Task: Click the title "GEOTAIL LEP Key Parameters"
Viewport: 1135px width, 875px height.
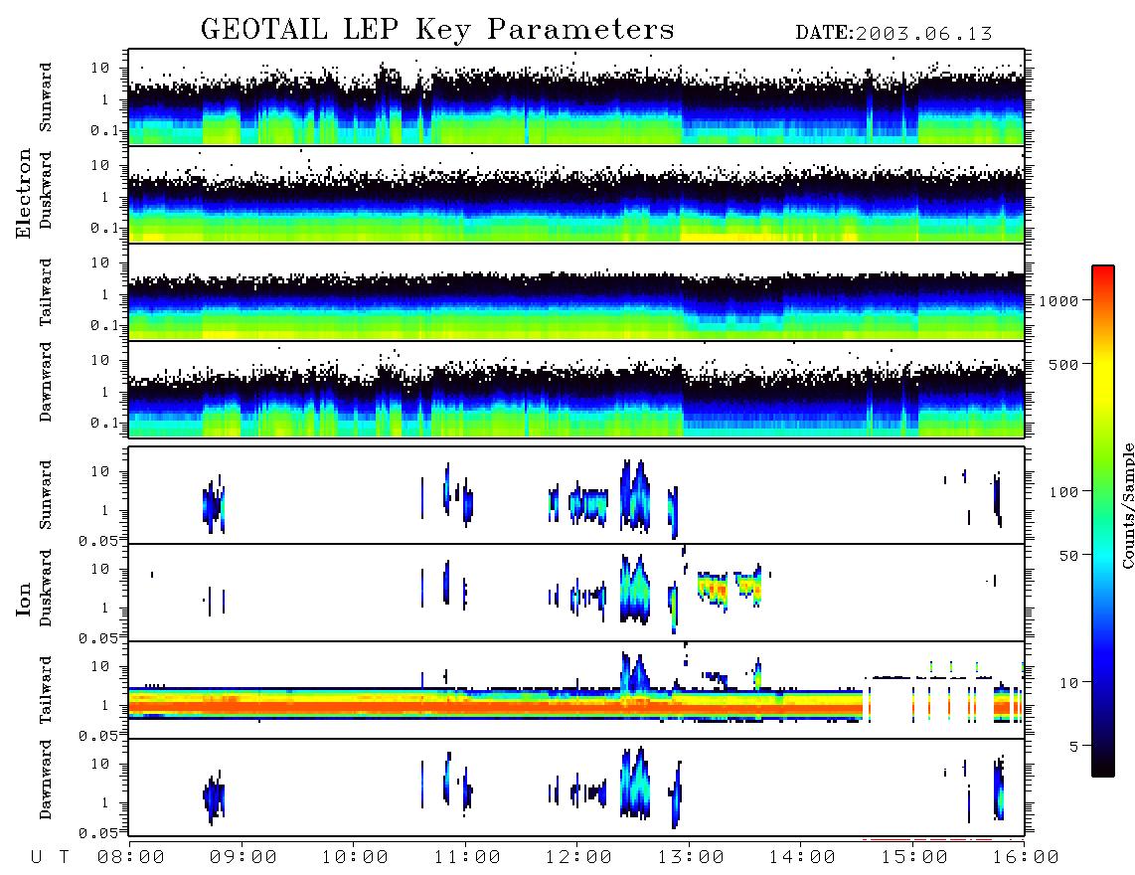Action: 437,30
